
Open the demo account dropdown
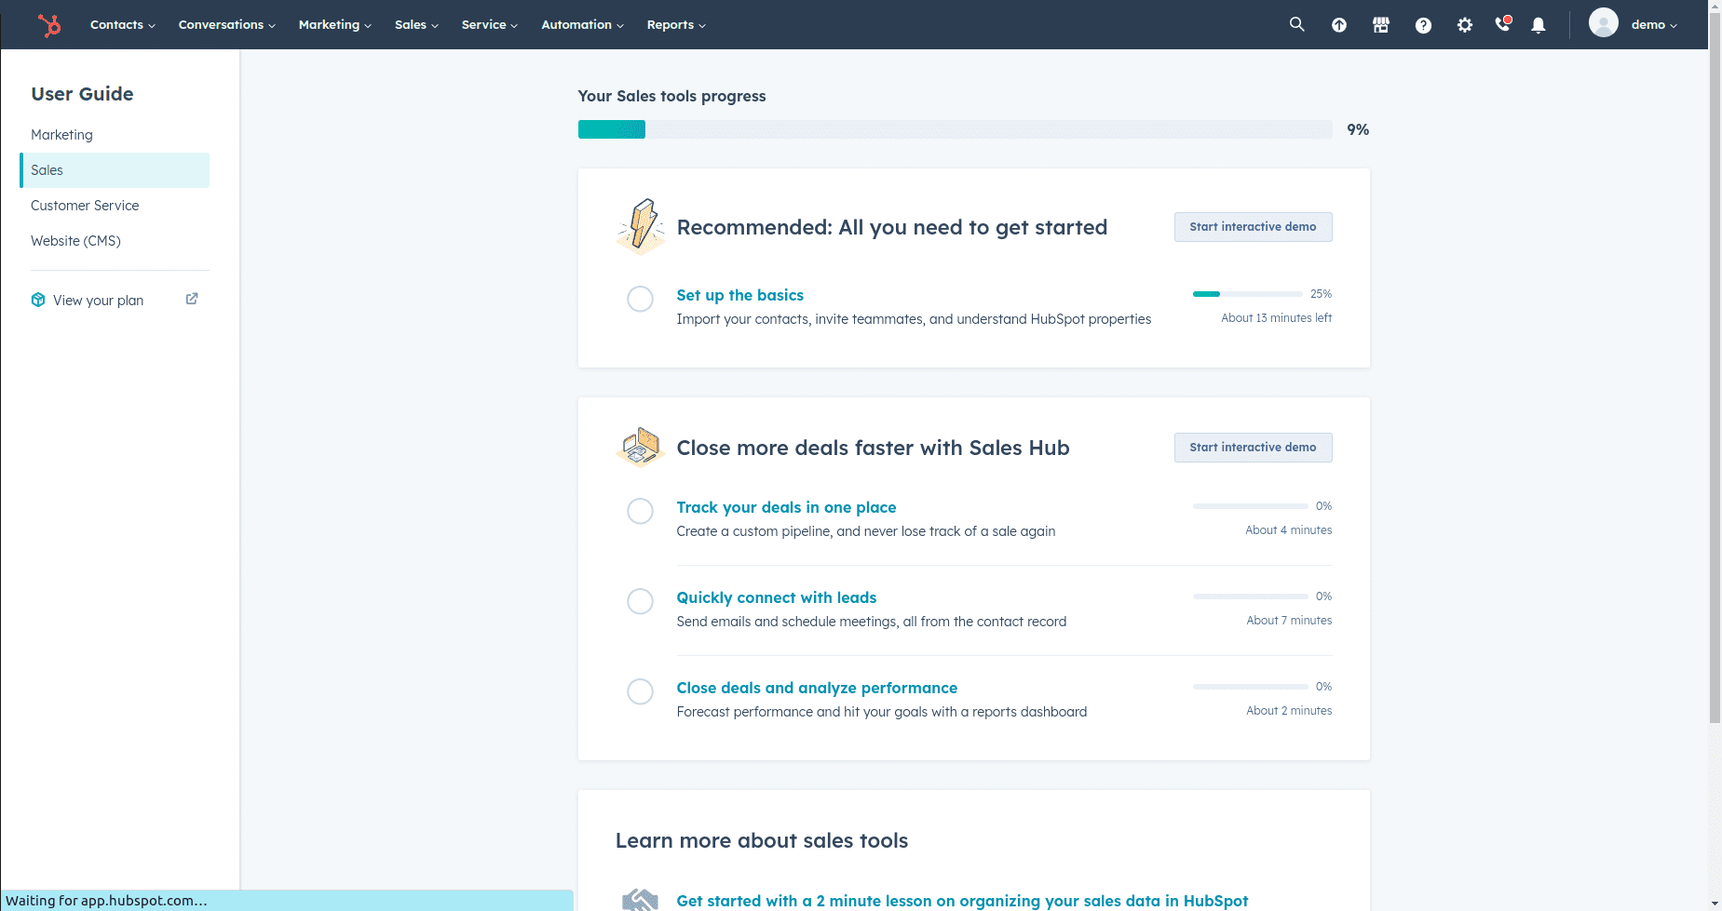(1654, 25)
